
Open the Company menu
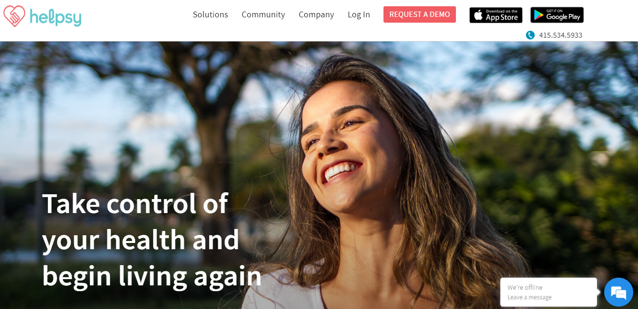point(316,14)
